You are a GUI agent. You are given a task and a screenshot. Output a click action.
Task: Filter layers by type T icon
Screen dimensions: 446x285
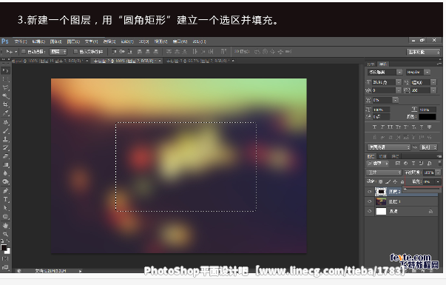tap(413, 164)
